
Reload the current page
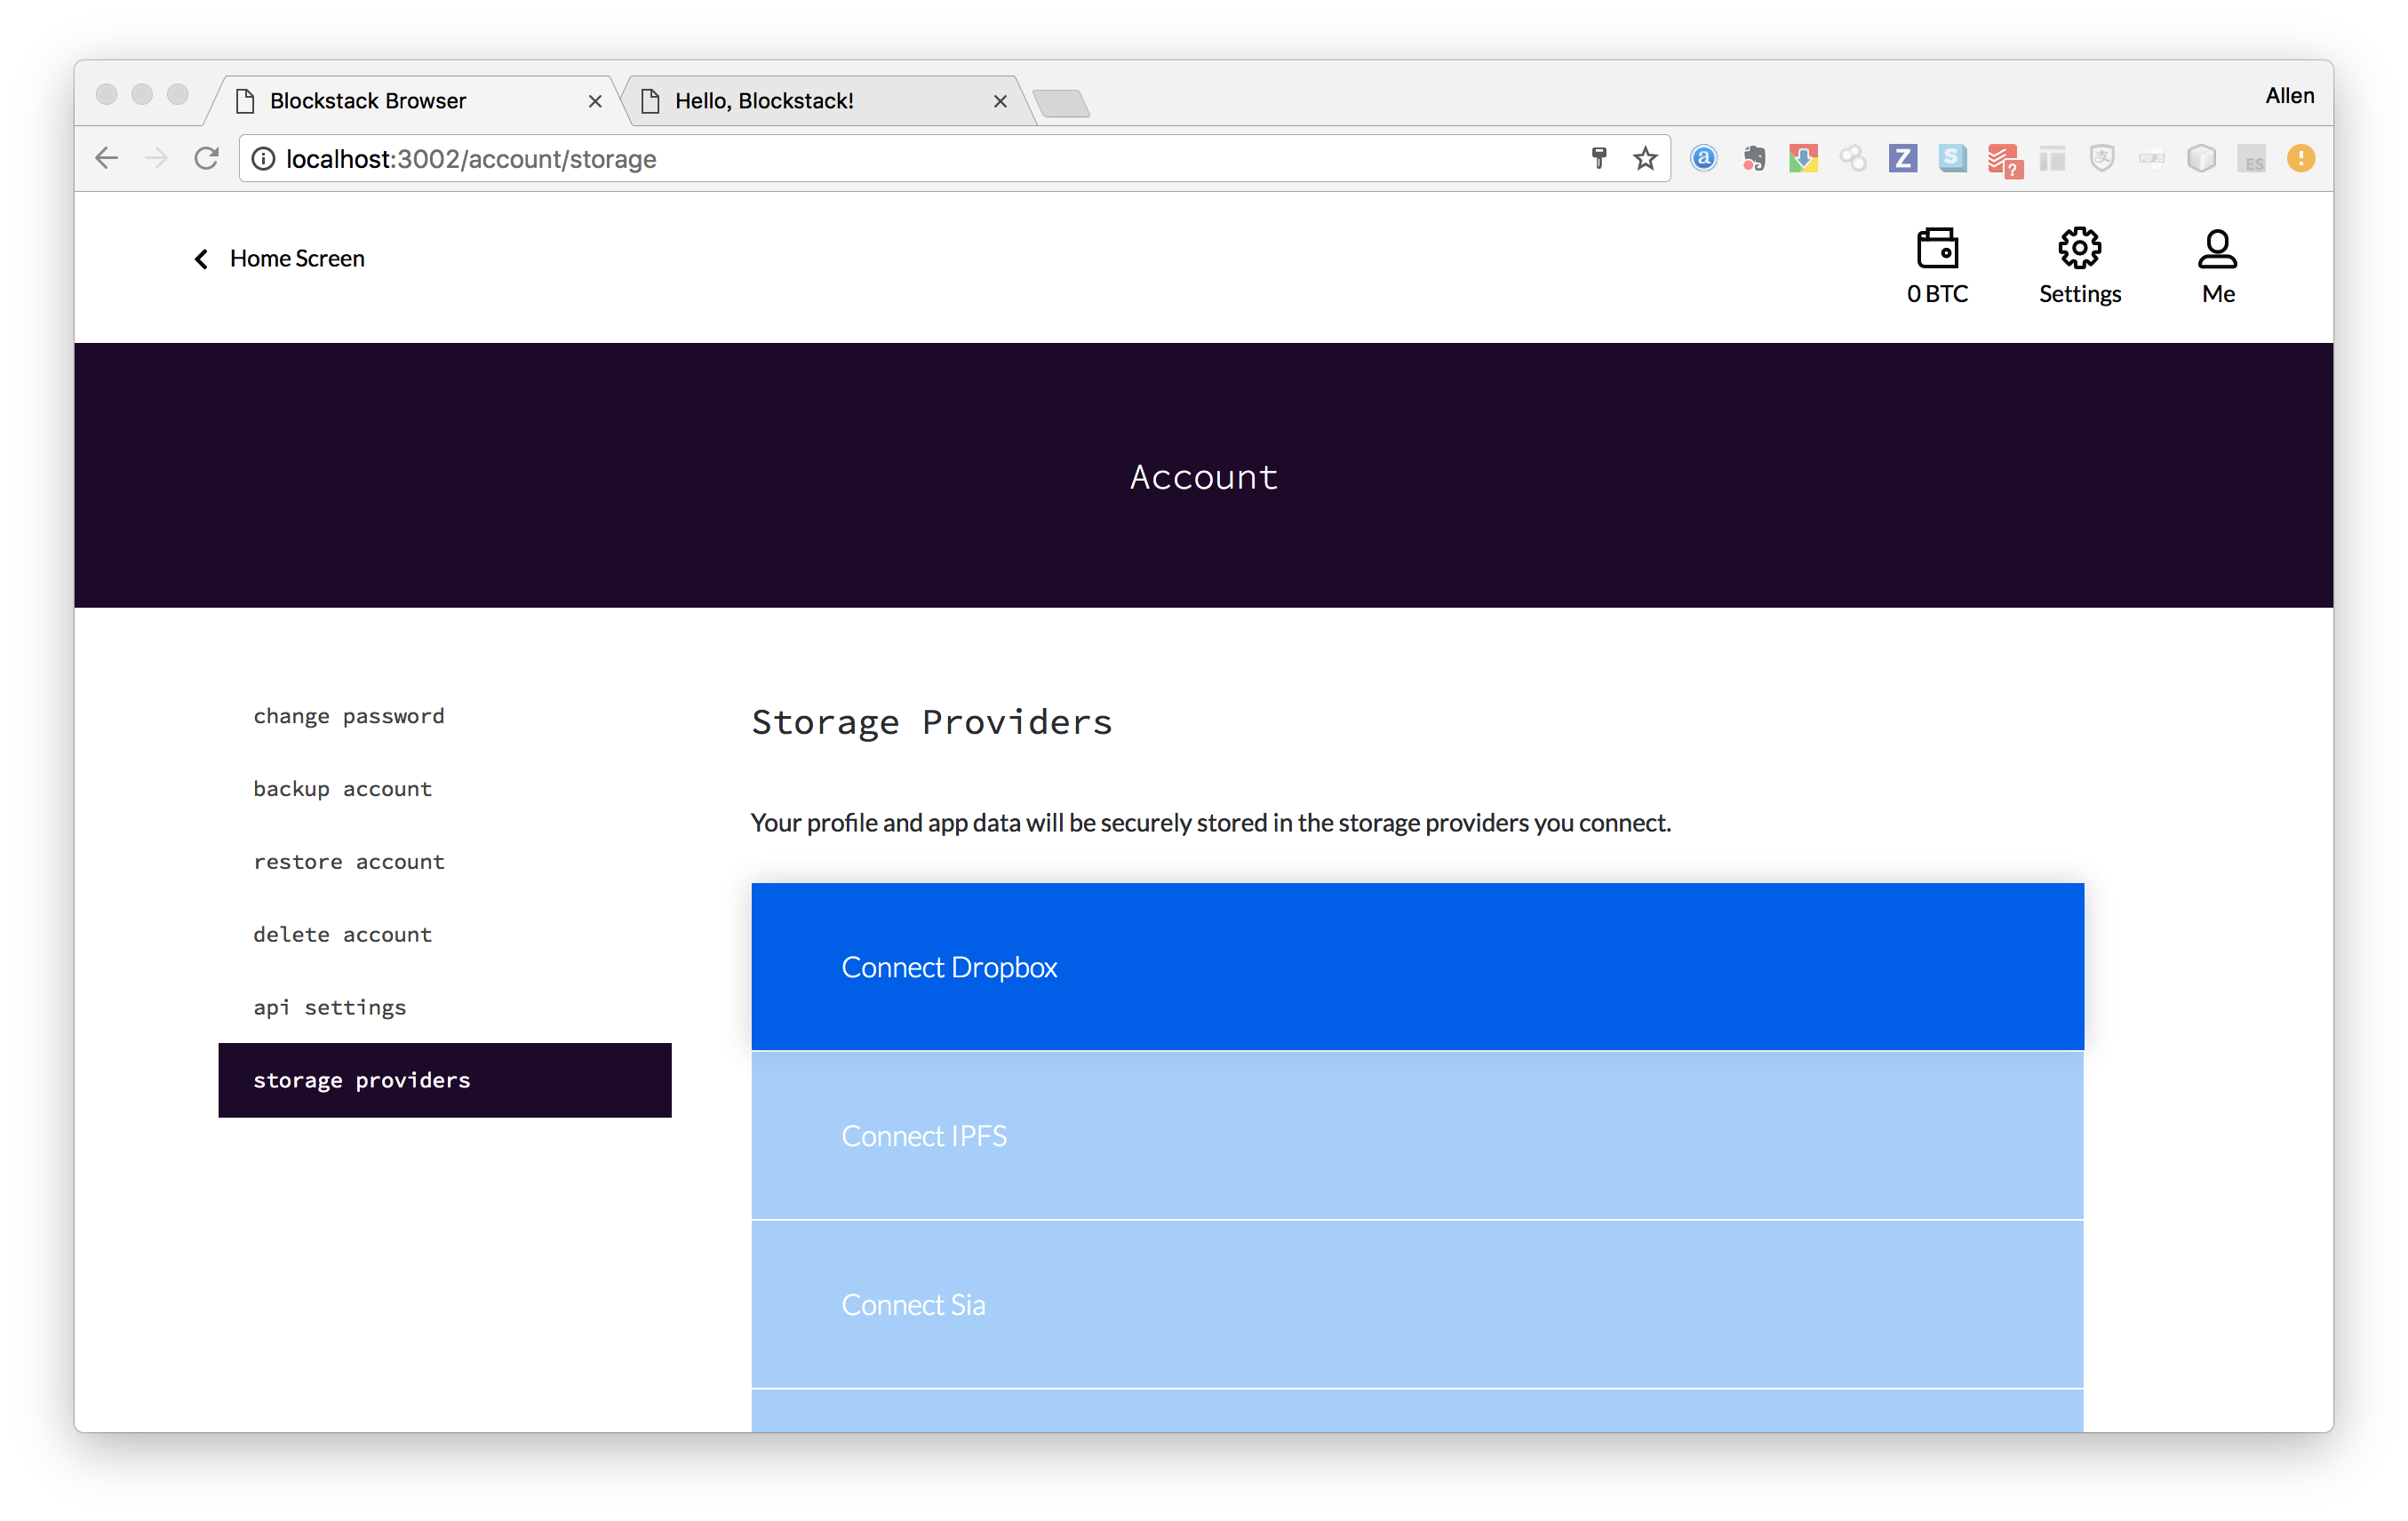pyautogui.click(x=207, y=159)
